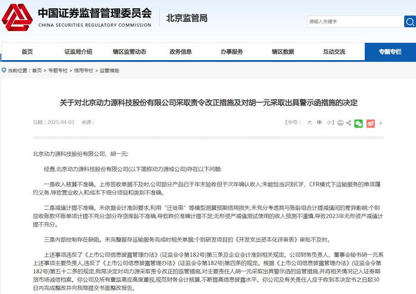Click the plus more-sharing icon

click(x=380, y=124)
